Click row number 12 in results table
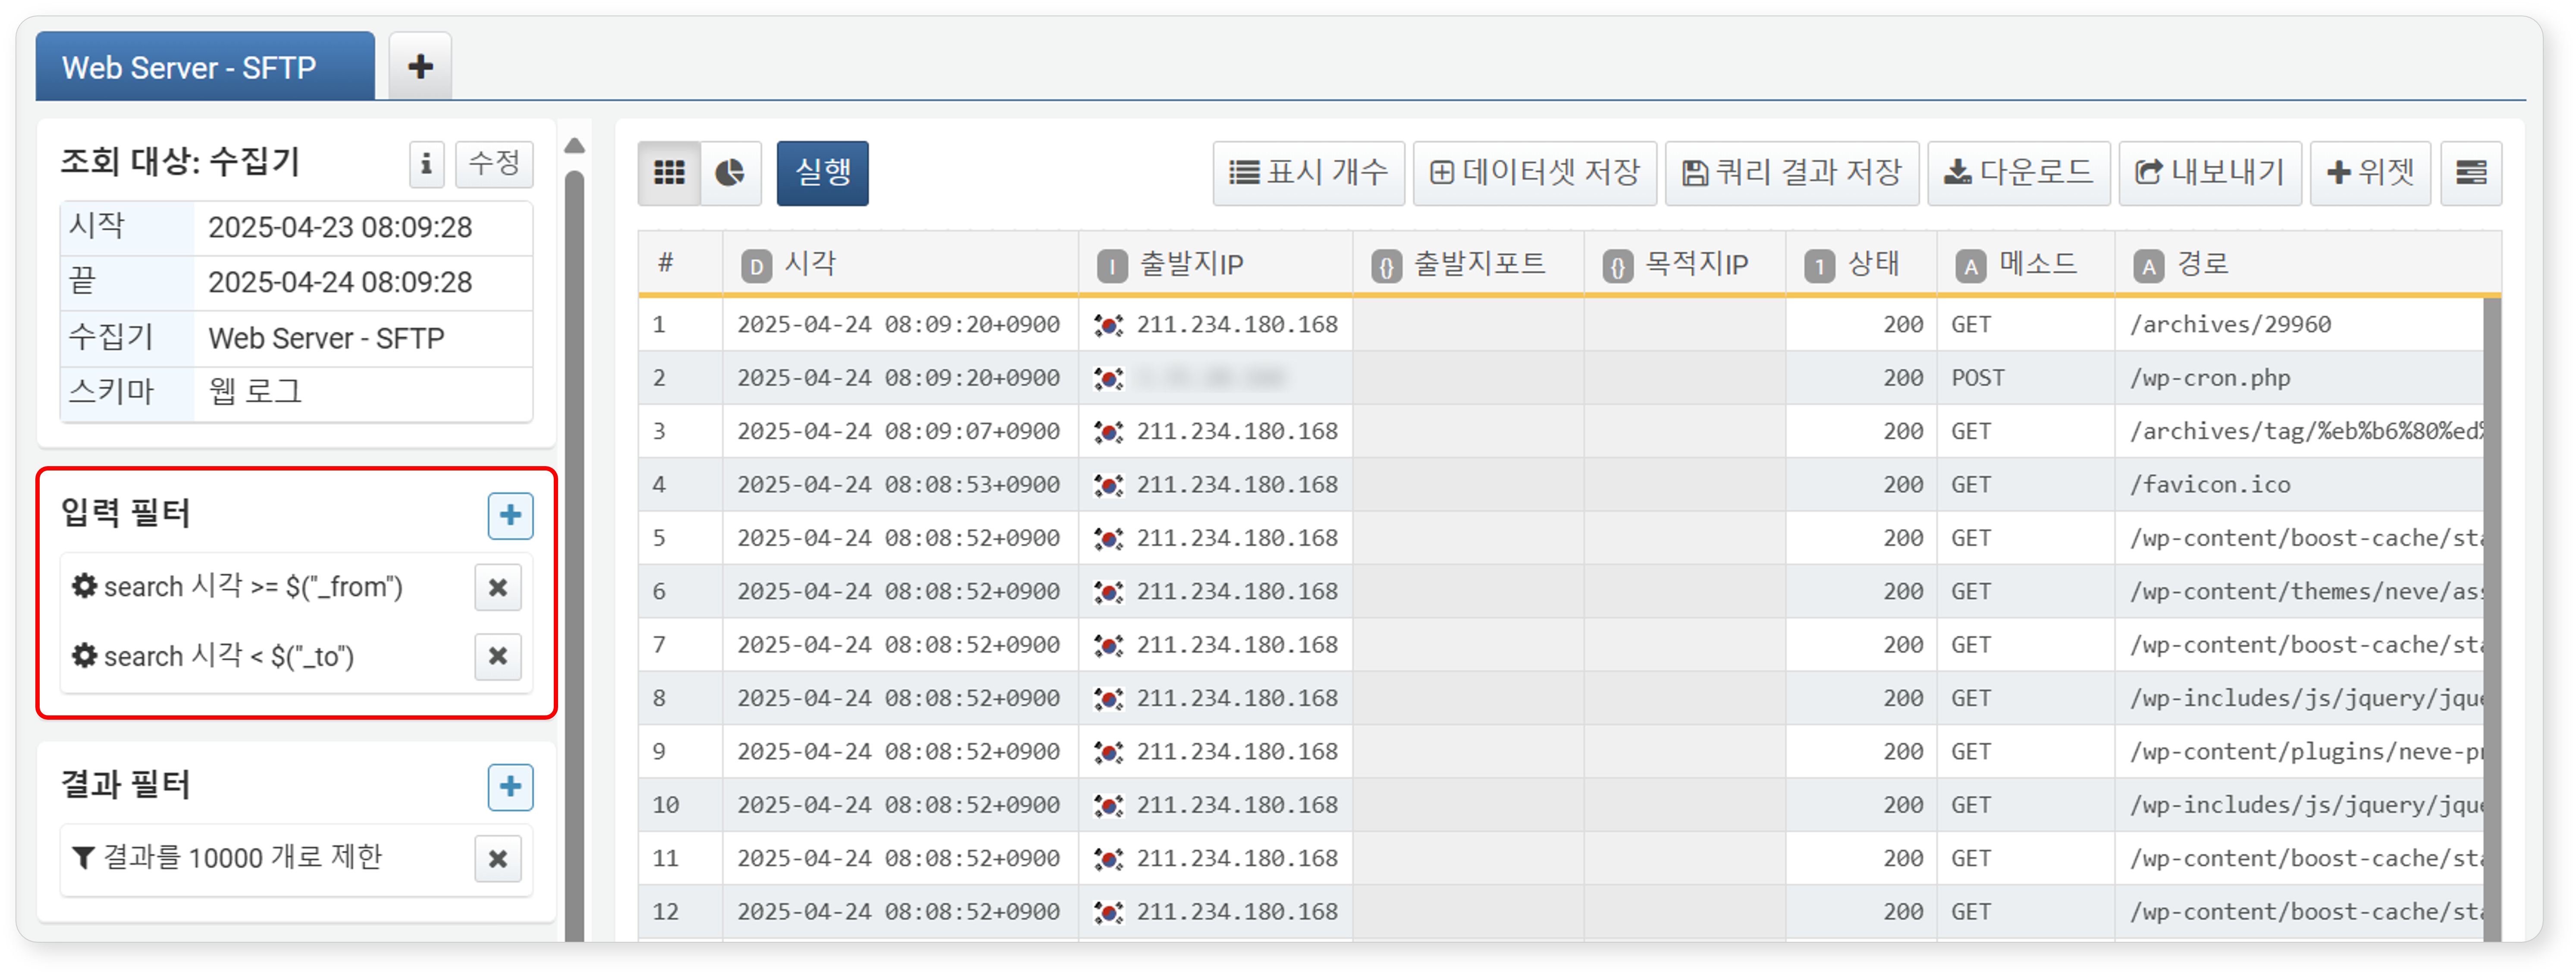The height and width of the screenshot is (975, 2576). coord(666,912)
